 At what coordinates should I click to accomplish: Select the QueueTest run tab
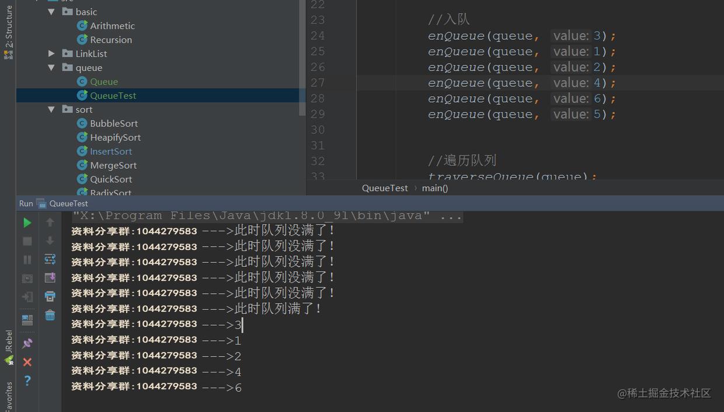[62, 203]
